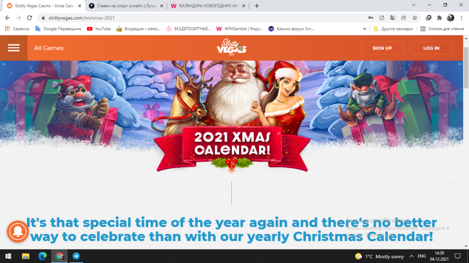
Task: Open the Chrome extensions puzzle icon
Action: click(x=439, y=18)
